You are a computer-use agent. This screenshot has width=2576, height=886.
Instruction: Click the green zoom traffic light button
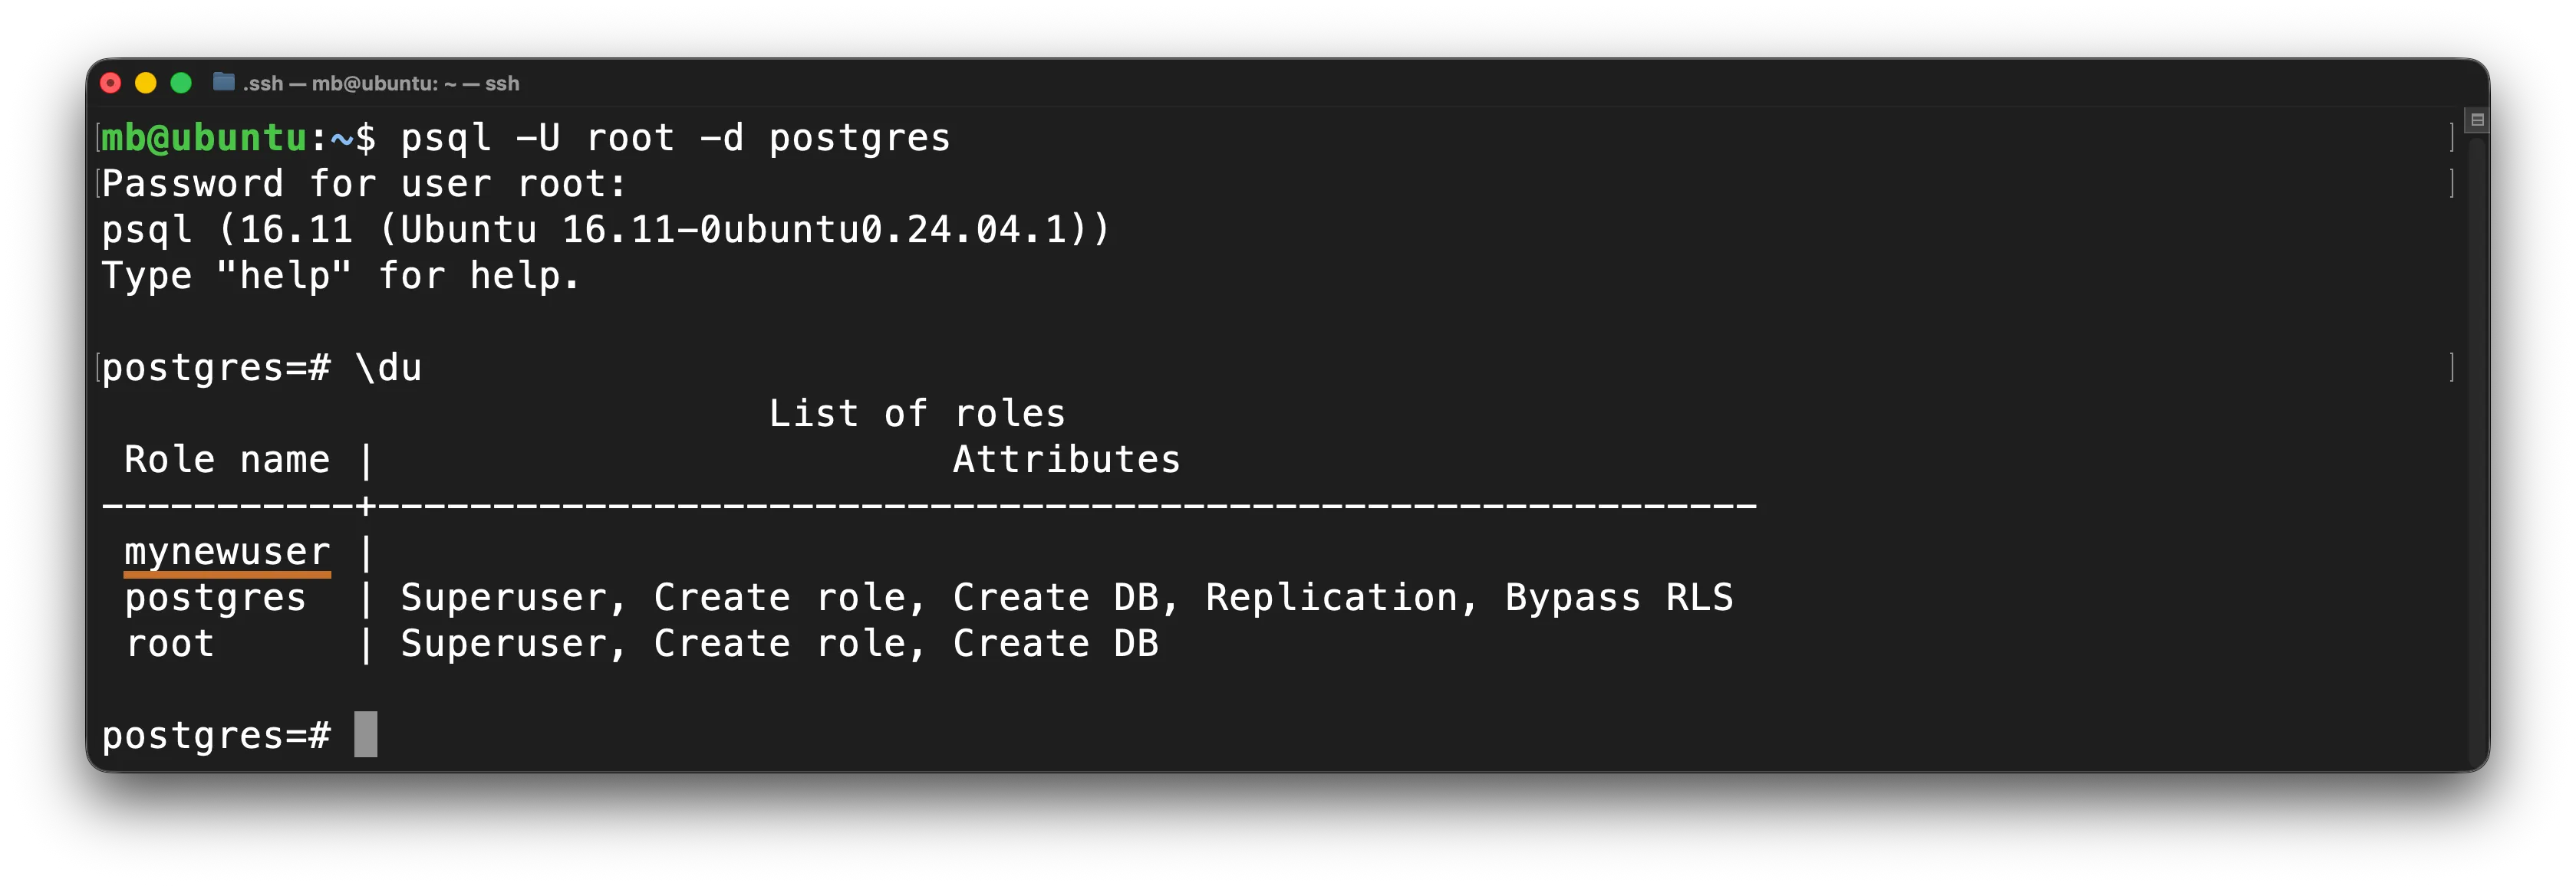[x=181, y=83]
